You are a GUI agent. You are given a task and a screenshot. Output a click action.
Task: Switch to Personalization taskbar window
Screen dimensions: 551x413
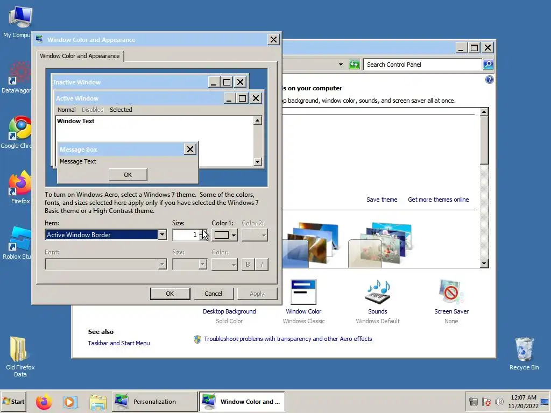click(154, 402)
